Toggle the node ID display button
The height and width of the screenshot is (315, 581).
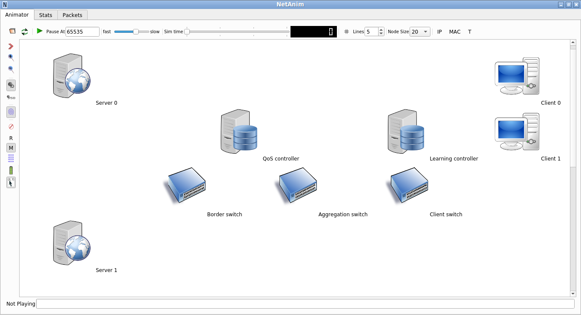point(11,86)
